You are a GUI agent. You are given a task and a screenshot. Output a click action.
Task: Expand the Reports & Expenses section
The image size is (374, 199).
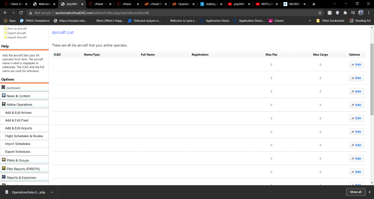pos(24,178)
